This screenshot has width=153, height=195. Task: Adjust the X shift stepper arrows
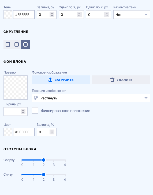tap(79, 15)
